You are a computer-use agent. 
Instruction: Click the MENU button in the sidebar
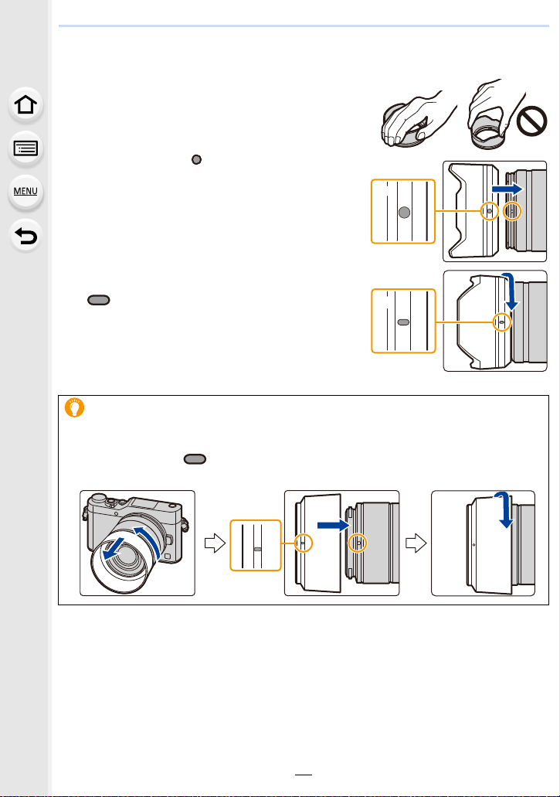click(x=25, y=192)
